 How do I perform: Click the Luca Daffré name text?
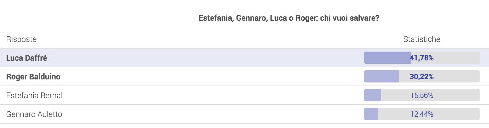(x=27, y=58)
